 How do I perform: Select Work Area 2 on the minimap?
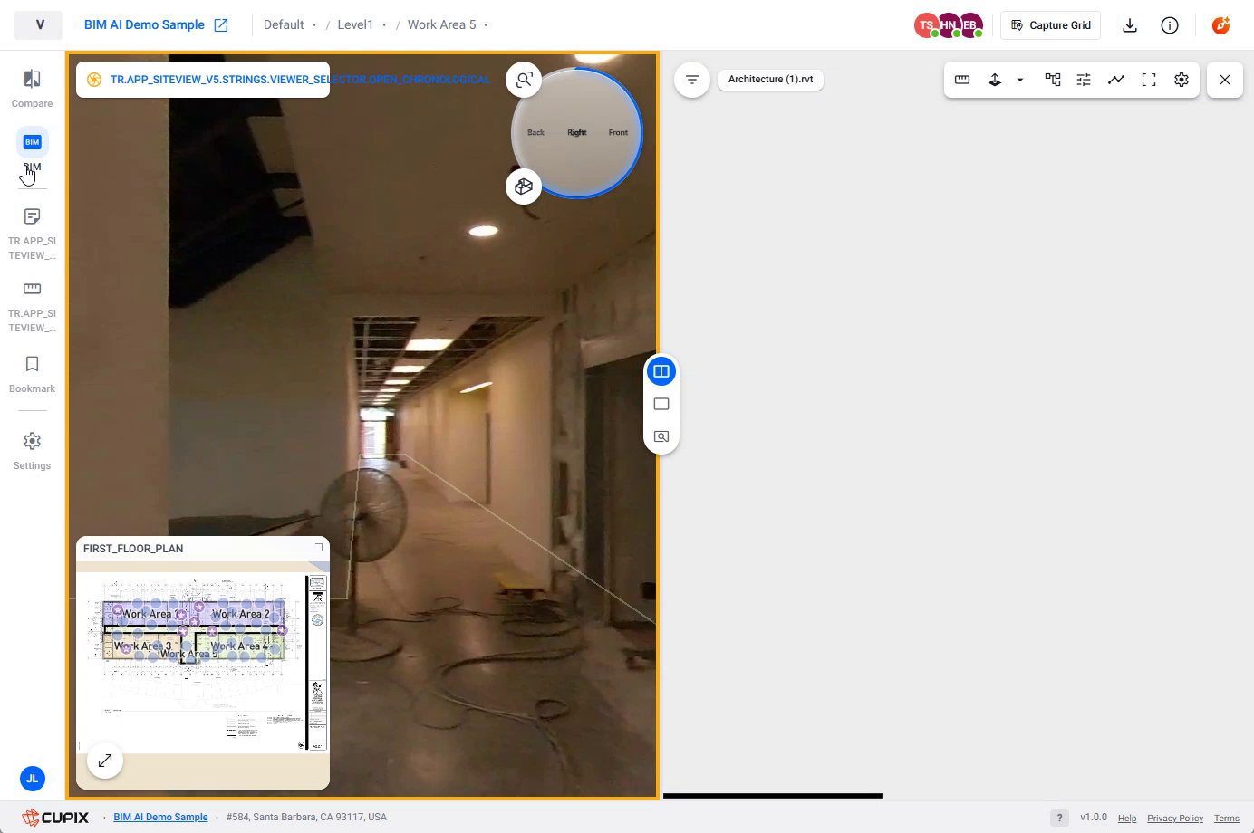(240, 614)
